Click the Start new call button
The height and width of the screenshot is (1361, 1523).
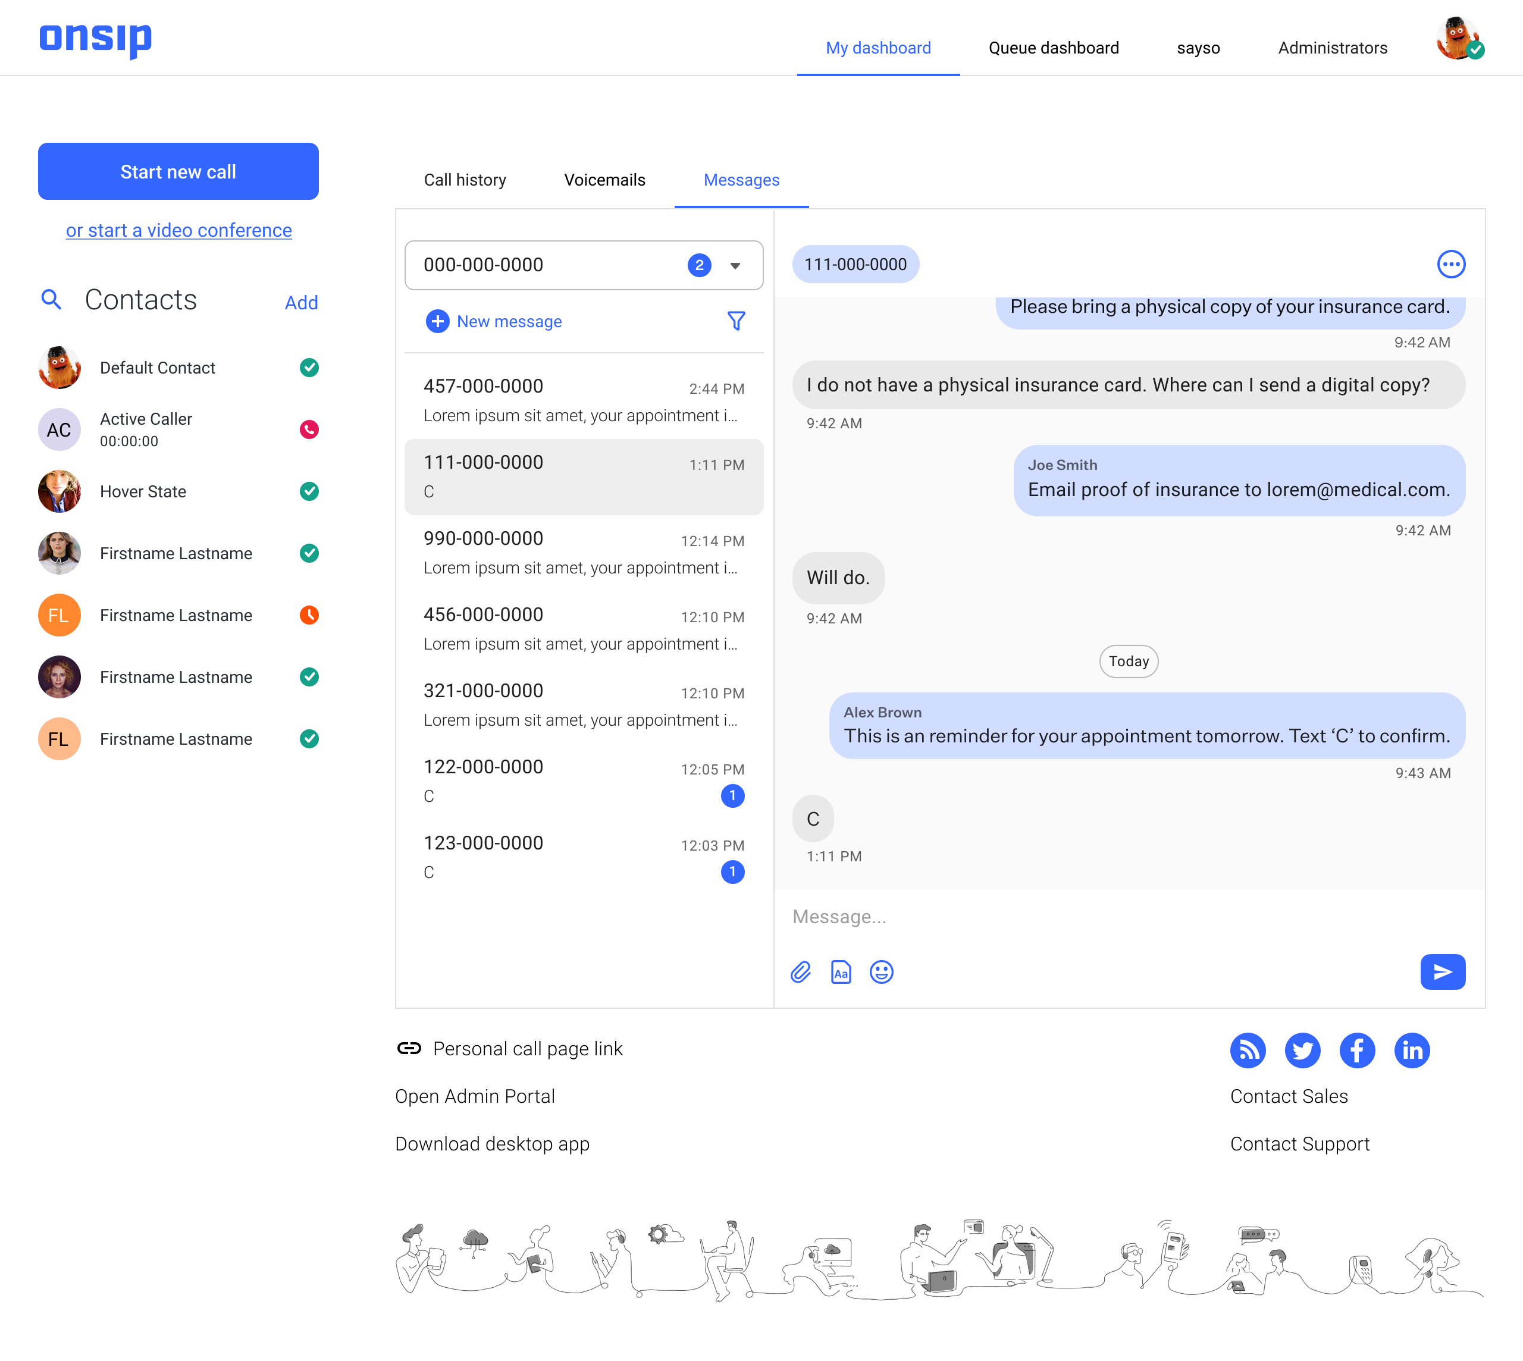point(178,171)
